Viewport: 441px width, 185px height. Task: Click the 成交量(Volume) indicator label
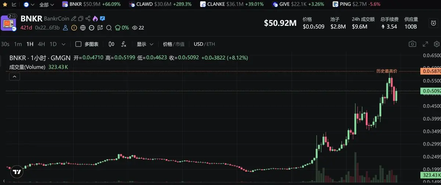click(x=28, y=67)
